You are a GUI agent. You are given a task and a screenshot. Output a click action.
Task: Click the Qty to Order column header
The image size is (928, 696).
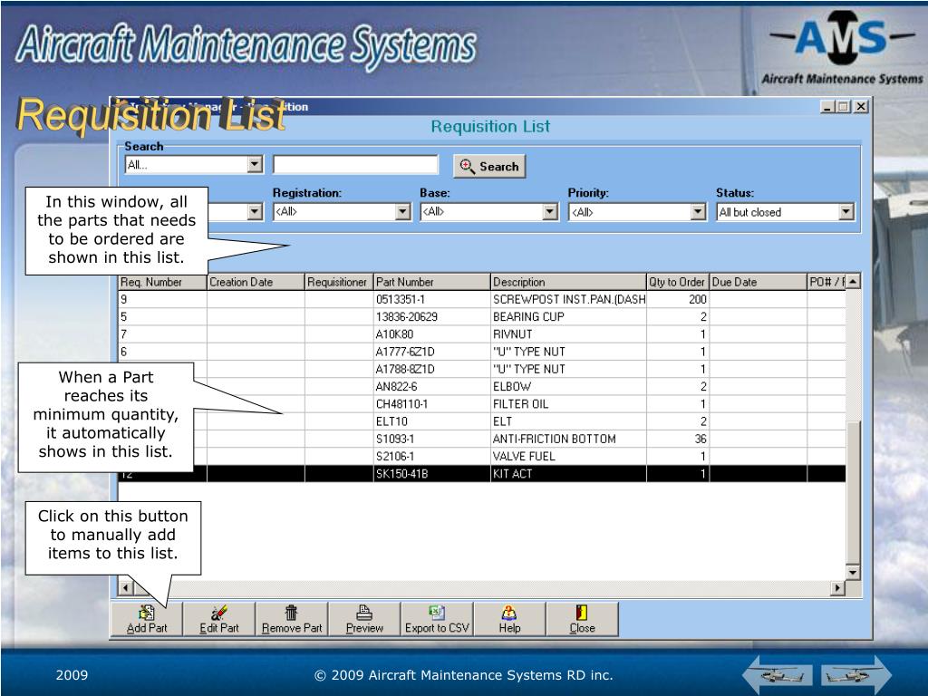point(678,282)
